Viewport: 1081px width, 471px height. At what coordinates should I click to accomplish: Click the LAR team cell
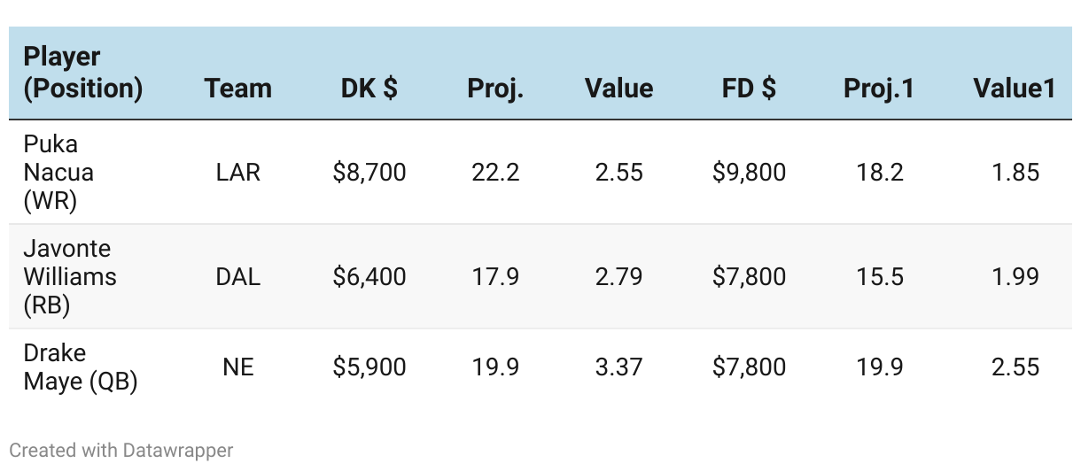pos(237,172)
